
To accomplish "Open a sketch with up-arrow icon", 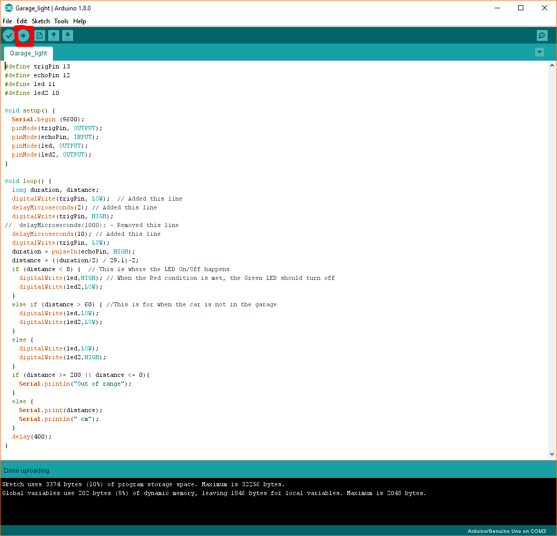I will point(54,35).
